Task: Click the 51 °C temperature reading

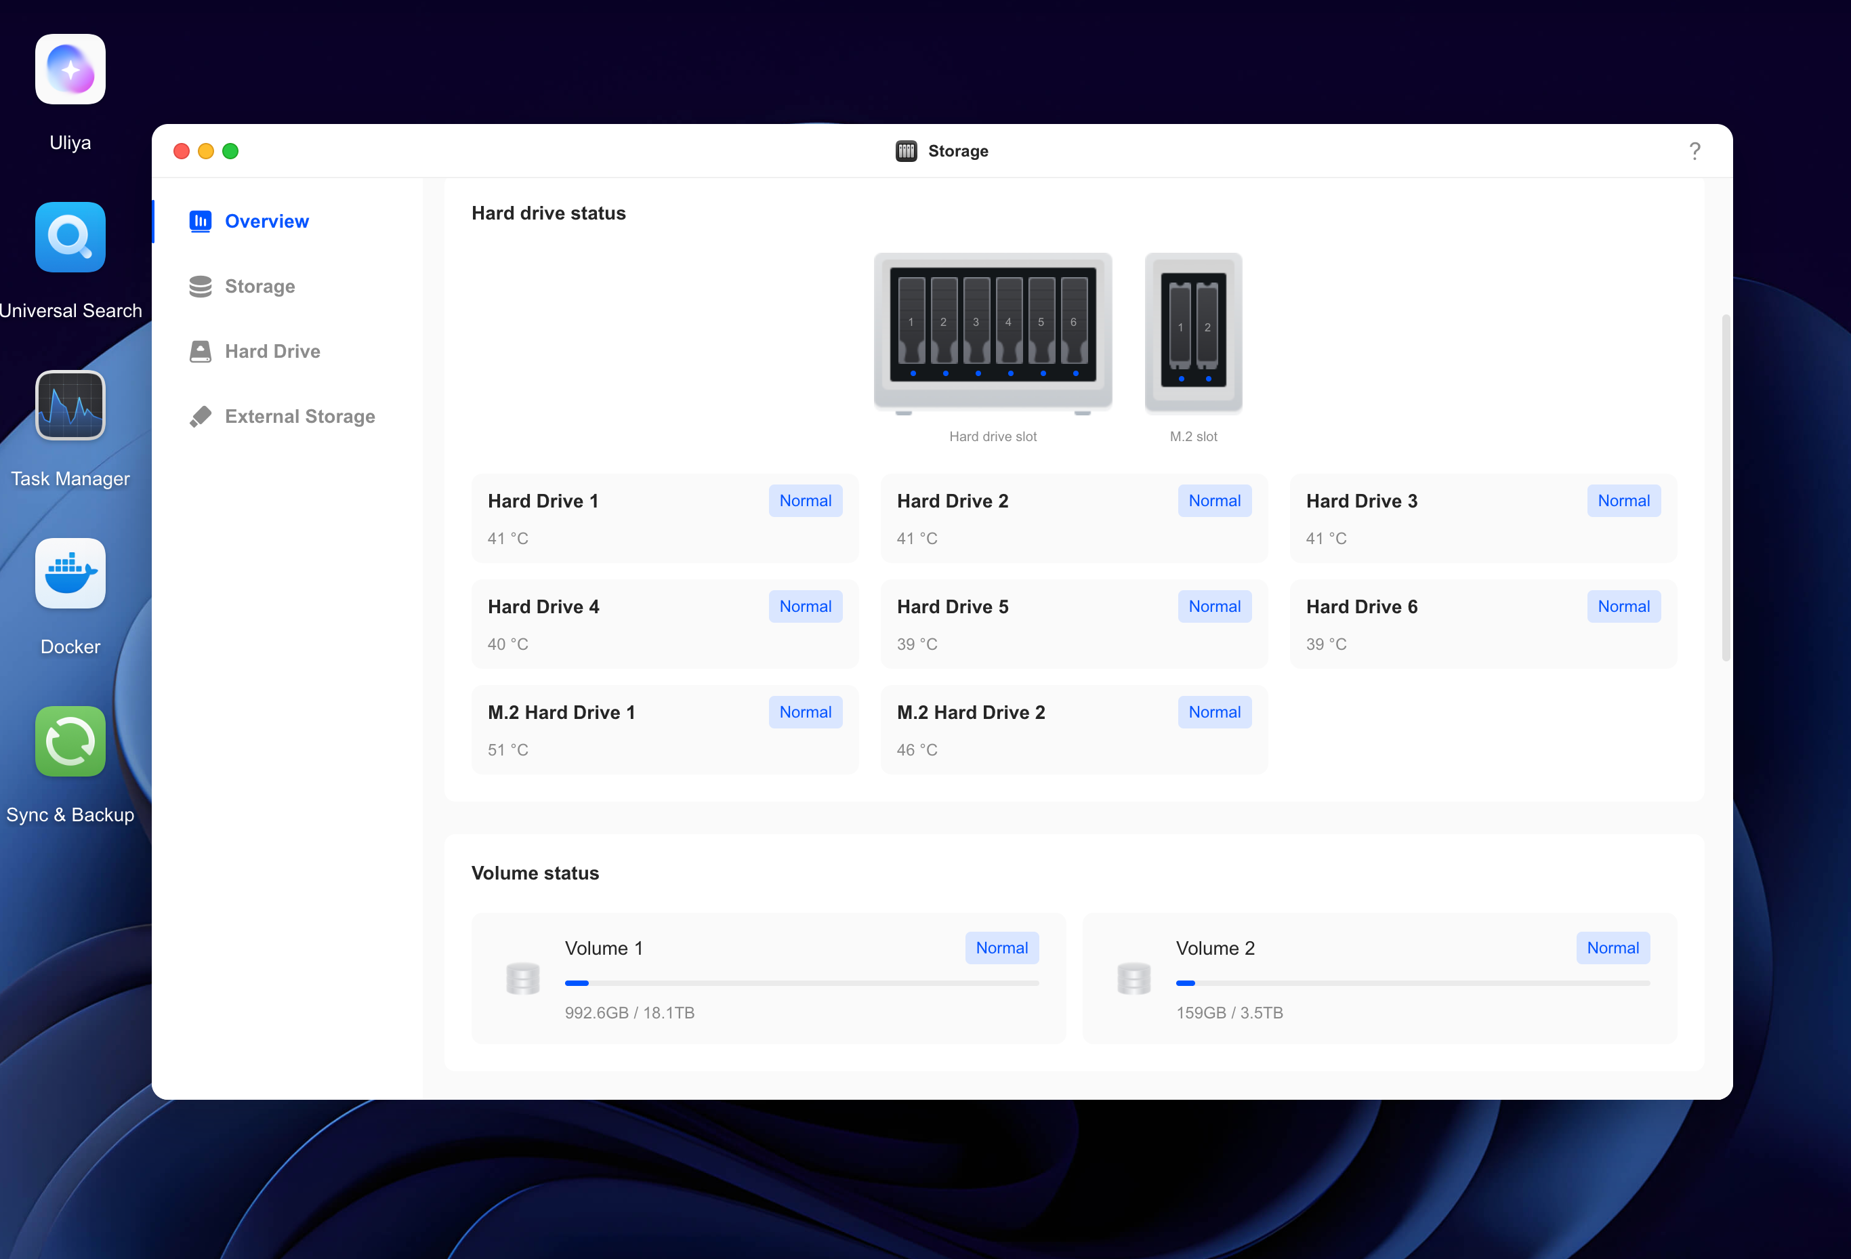Action: tap(507, 750)
